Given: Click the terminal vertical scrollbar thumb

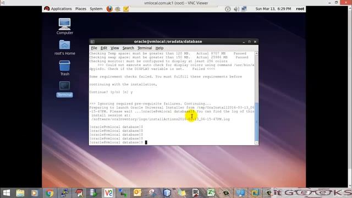Looking at the screenshot, I should coord(256,122).
